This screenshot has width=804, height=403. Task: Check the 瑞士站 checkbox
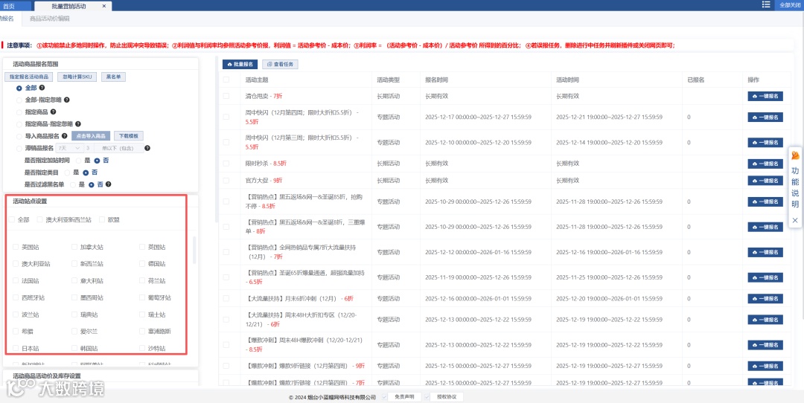pos(142,315)
